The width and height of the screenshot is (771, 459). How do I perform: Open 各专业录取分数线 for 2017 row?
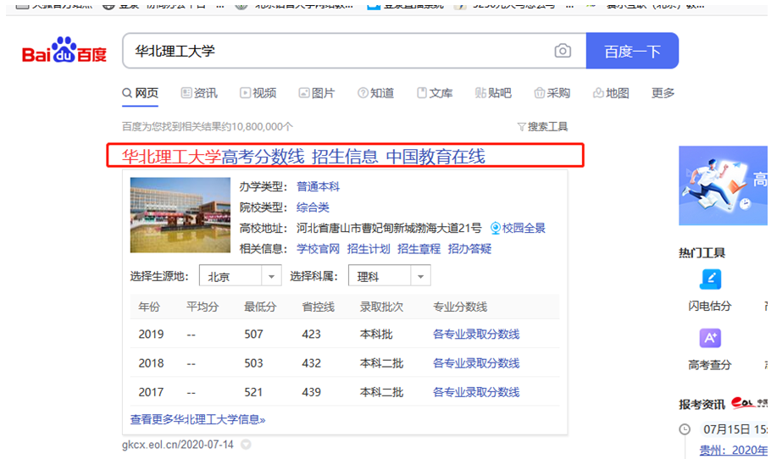[476, 392]
